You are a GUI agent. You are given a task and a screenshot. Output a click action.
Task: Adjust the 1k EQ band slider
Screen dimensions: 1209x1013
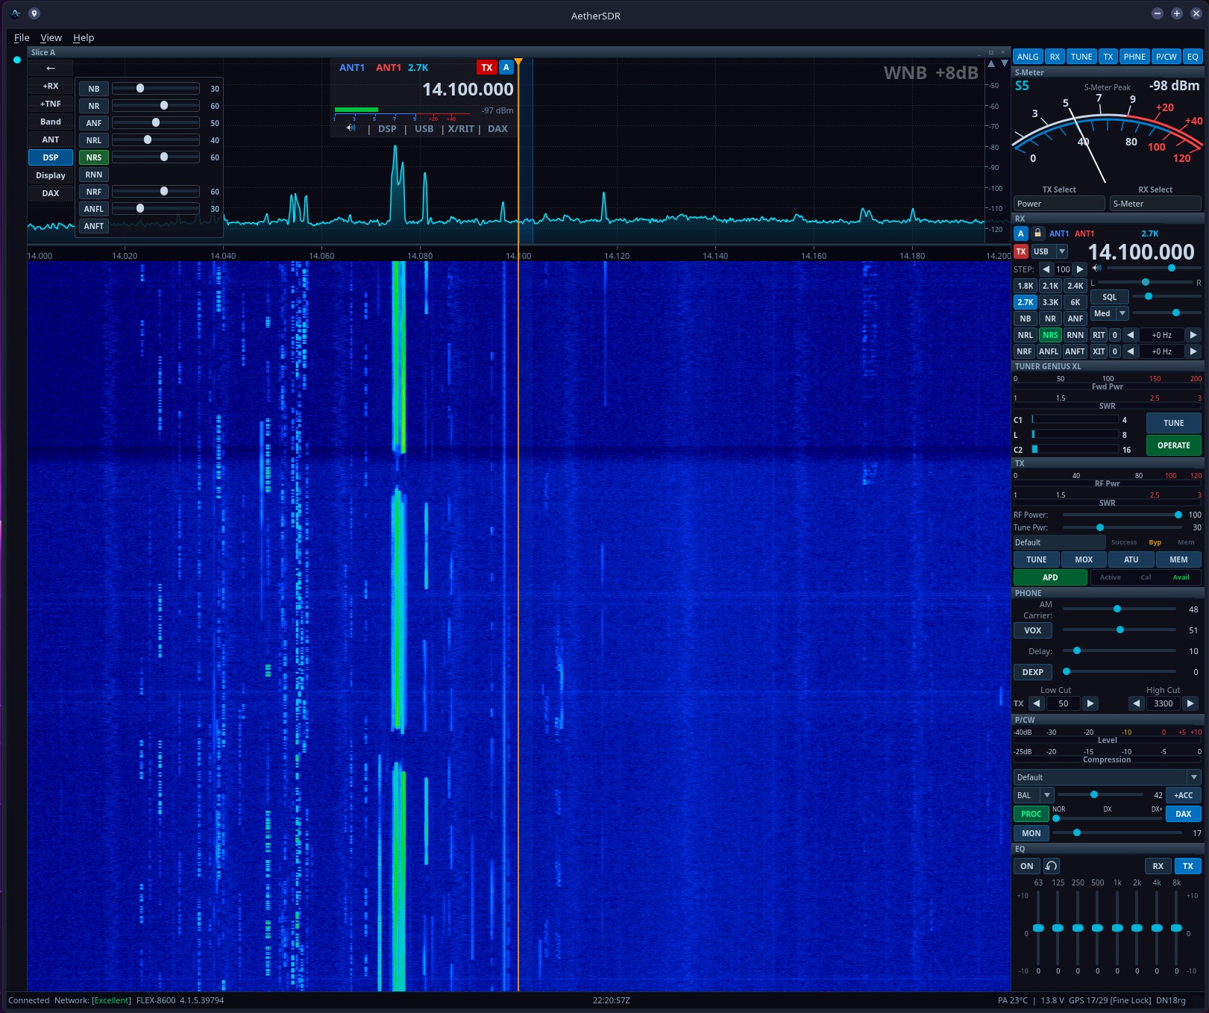click(1117, 928)
